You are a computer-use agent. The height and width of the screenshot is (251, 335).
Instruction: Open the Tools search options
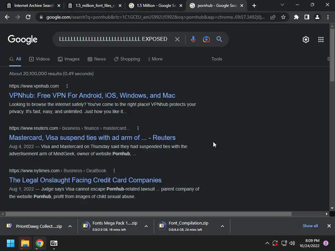(217, 59)
